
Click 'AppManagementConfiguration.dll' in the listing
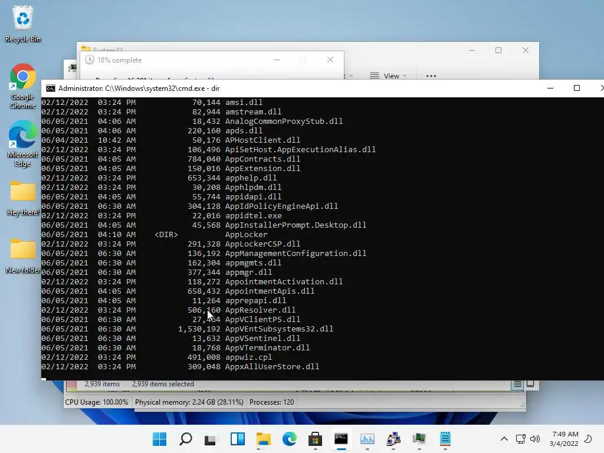tap(296, 254)
